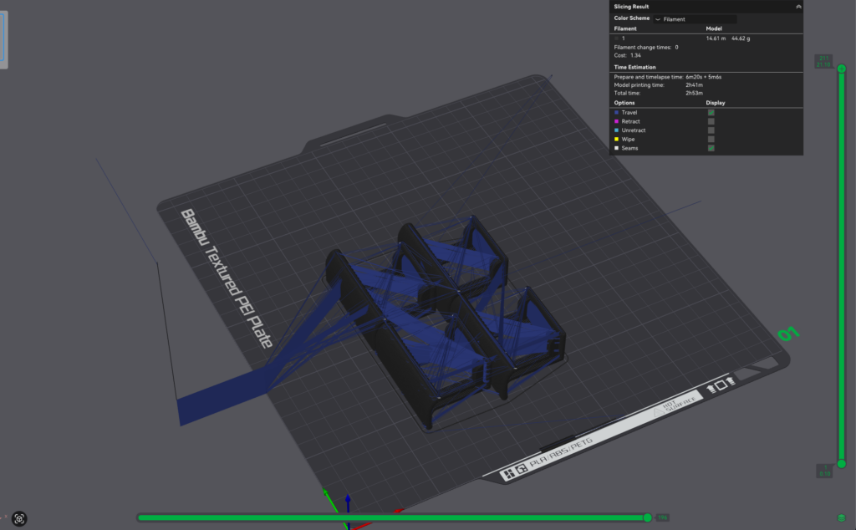Collapse the Slicing Result panel
856x530 pixels.
pyautogui.click(x=798, y=7)
